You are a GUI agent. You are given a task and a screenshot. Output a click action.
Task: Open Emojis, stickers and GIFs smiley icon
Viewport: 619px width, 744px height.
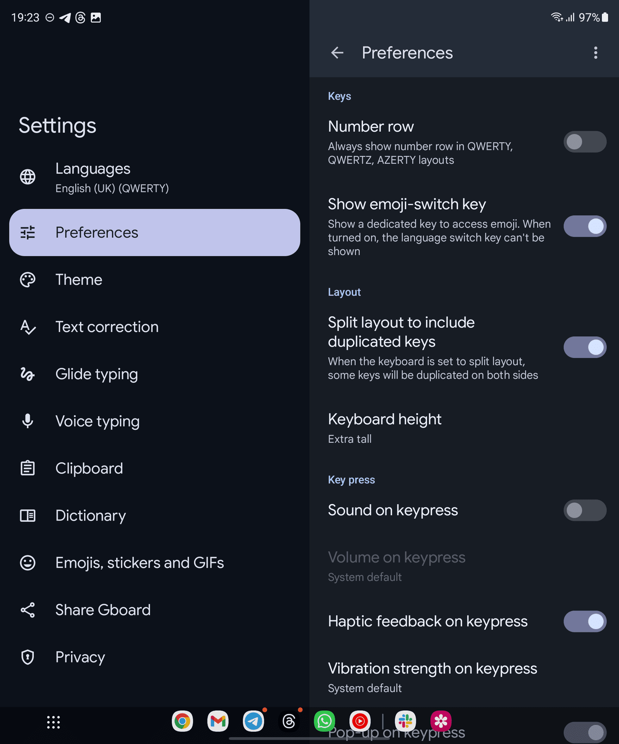coord(28,563)
